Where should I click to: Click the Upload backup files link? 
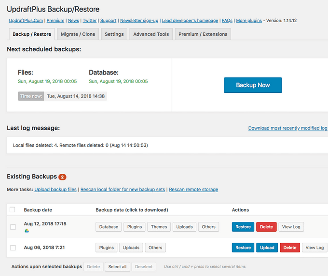55,190
